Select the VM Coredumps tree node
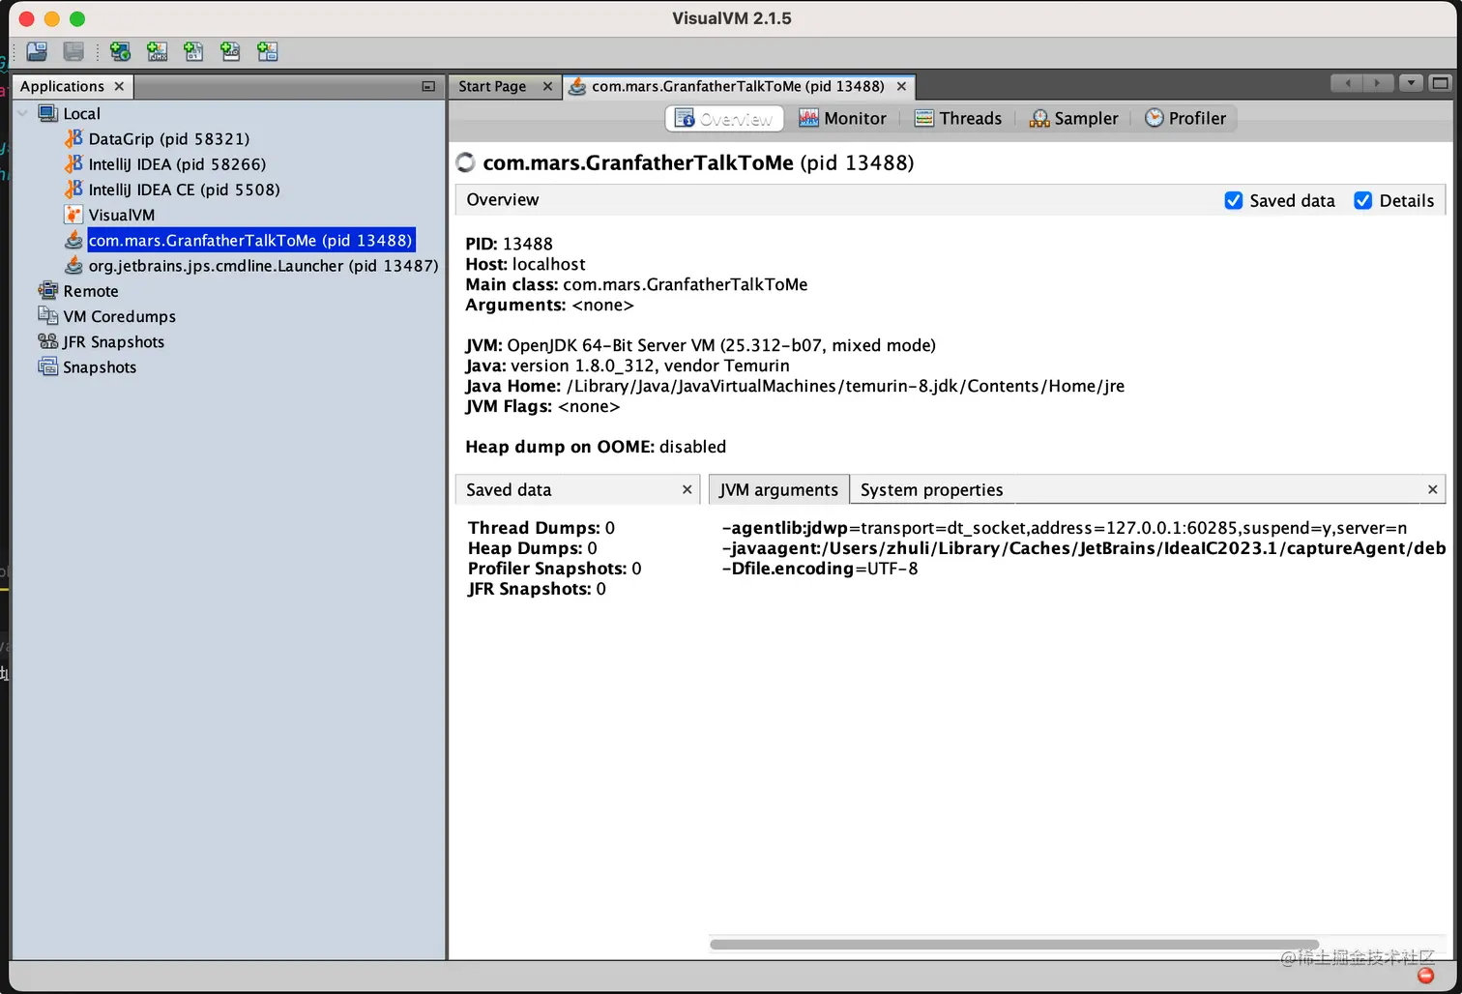This screenshot has height=994, width=1462. point(120,316)
